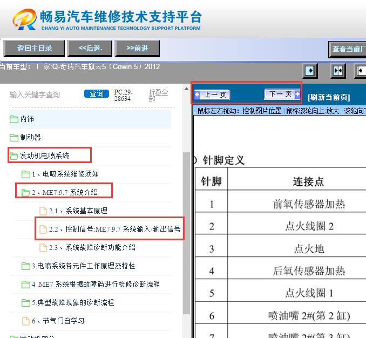Click the 针脚定义 heading
Image resolution: width=366 pixels, height=338 pixels.
(223, 160)
